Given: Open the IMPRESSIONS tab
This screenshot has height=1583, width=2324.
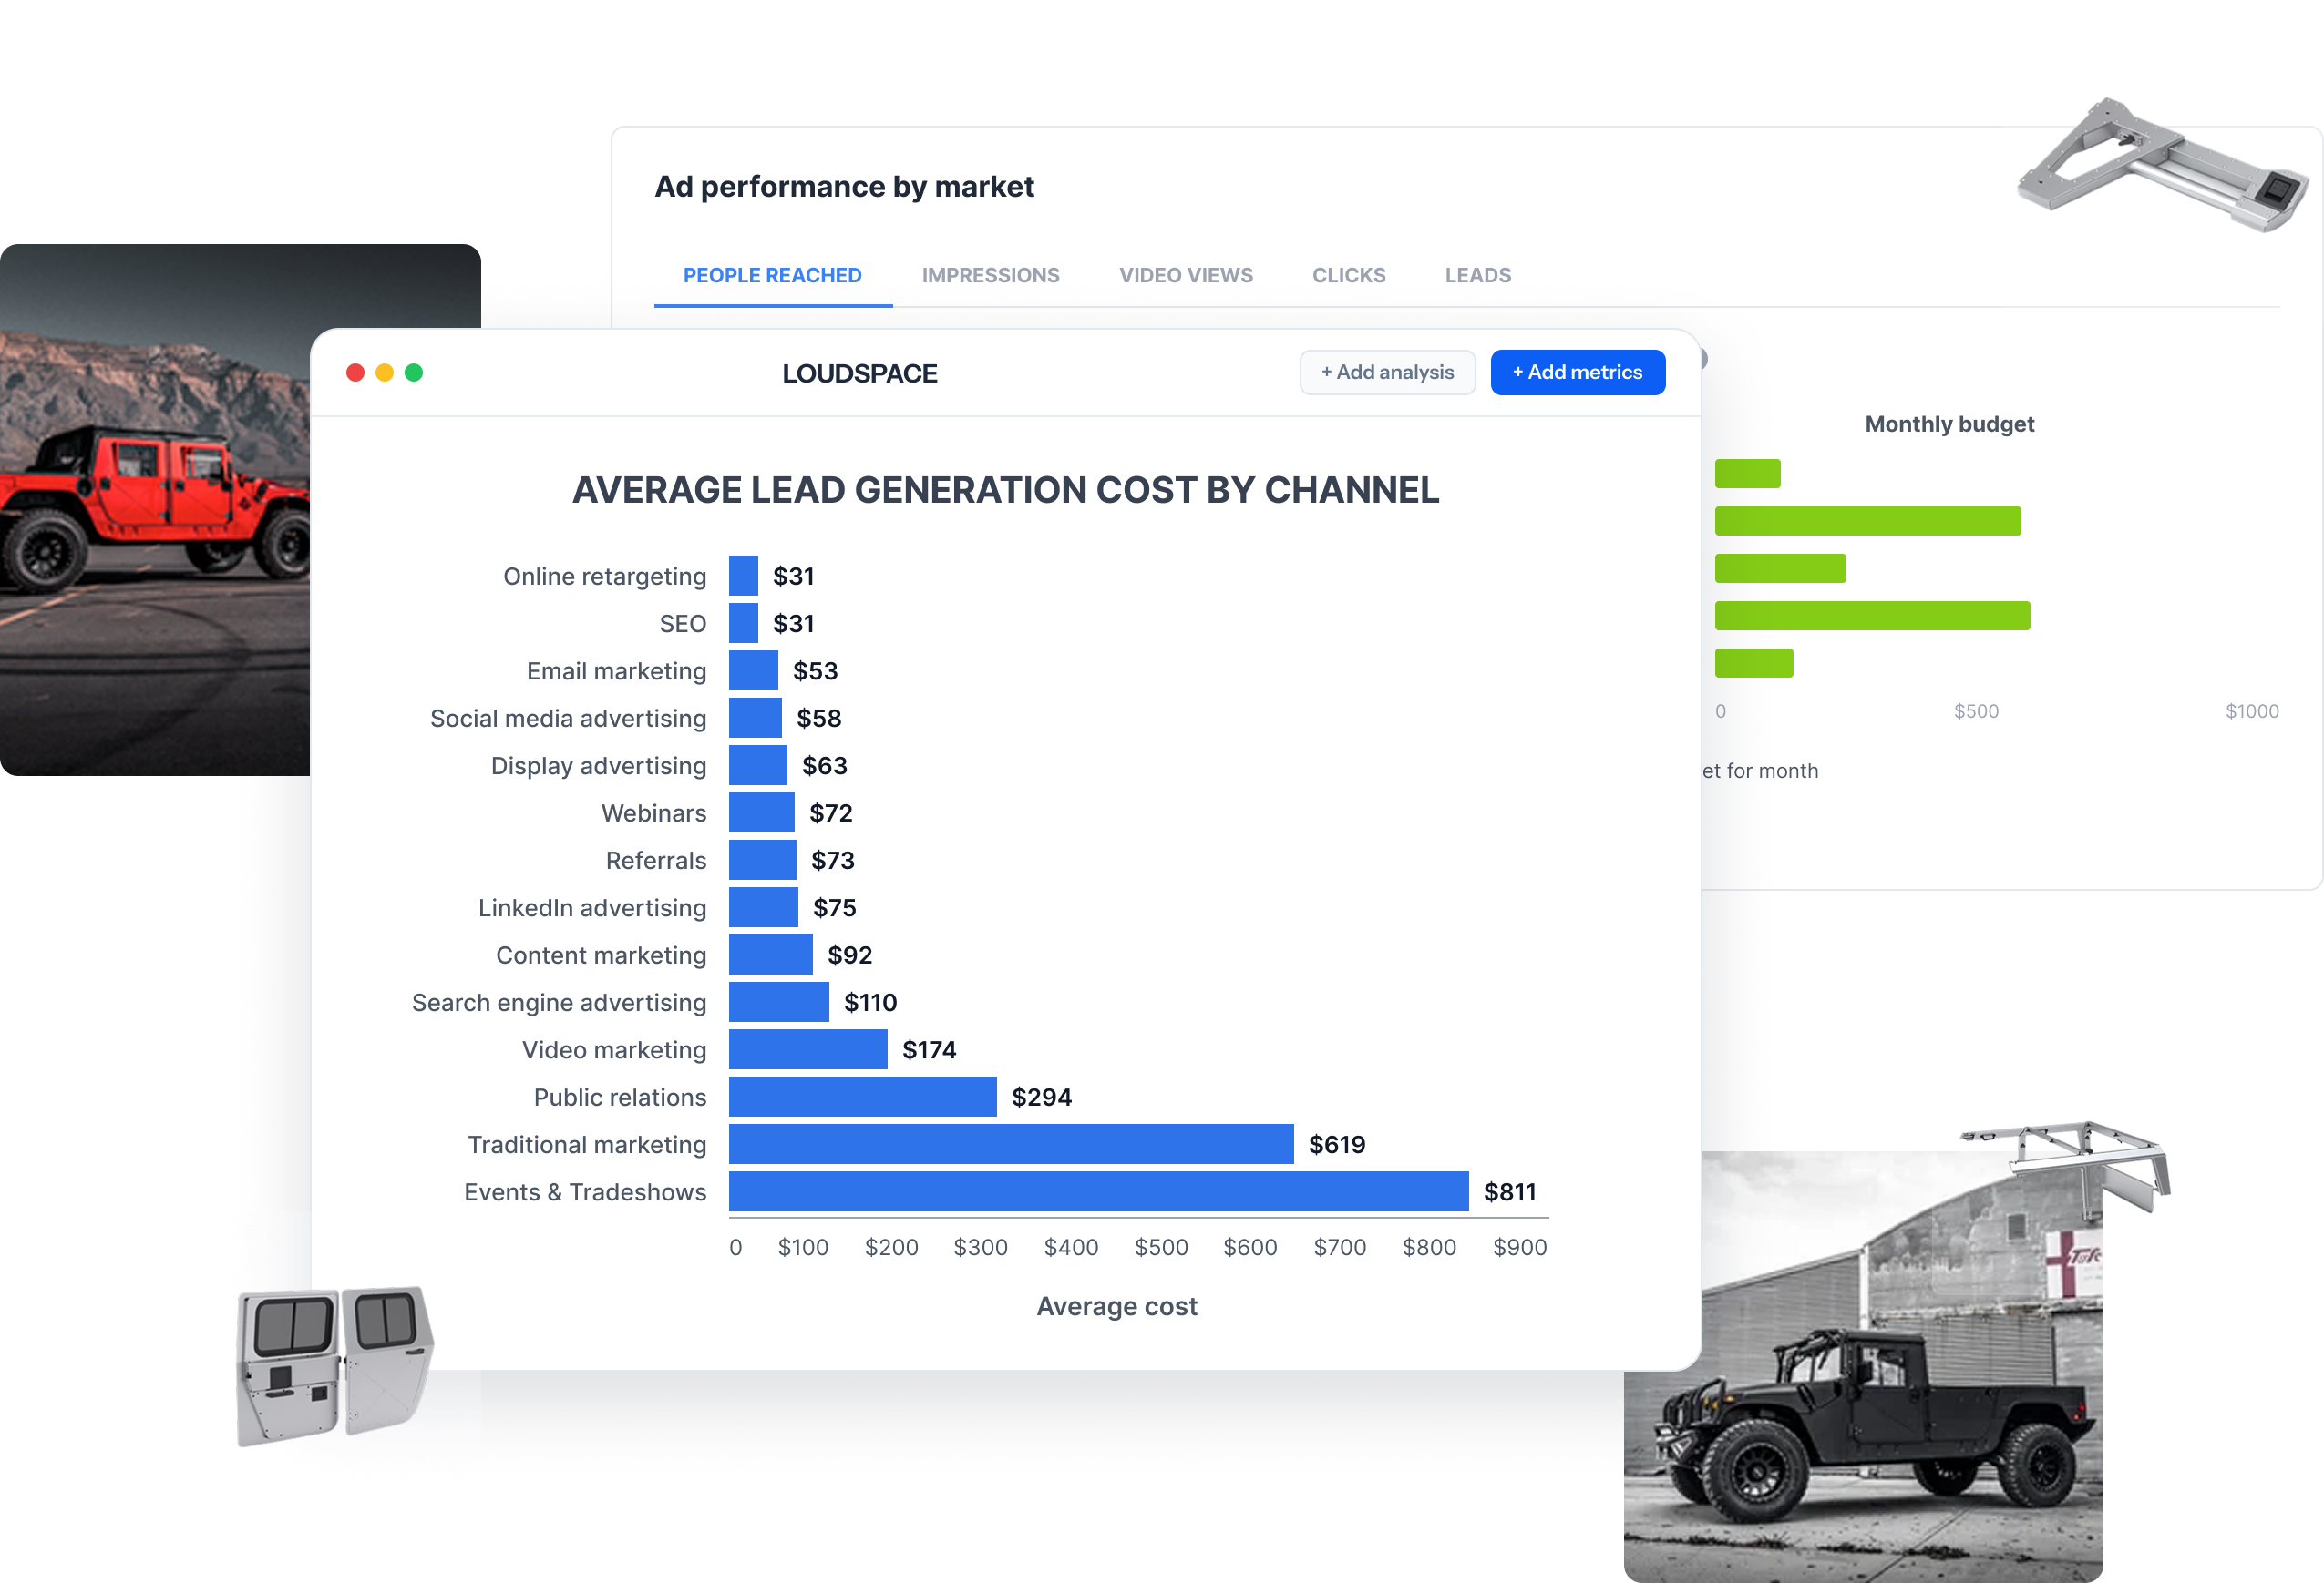Looking at the screenshot, I should coord(990,275).
